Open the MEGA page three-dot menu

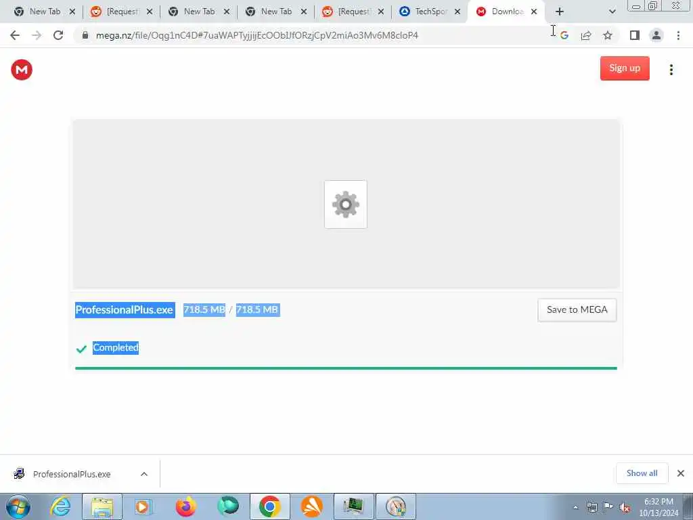pyautogui.click(x=671, y=70)
